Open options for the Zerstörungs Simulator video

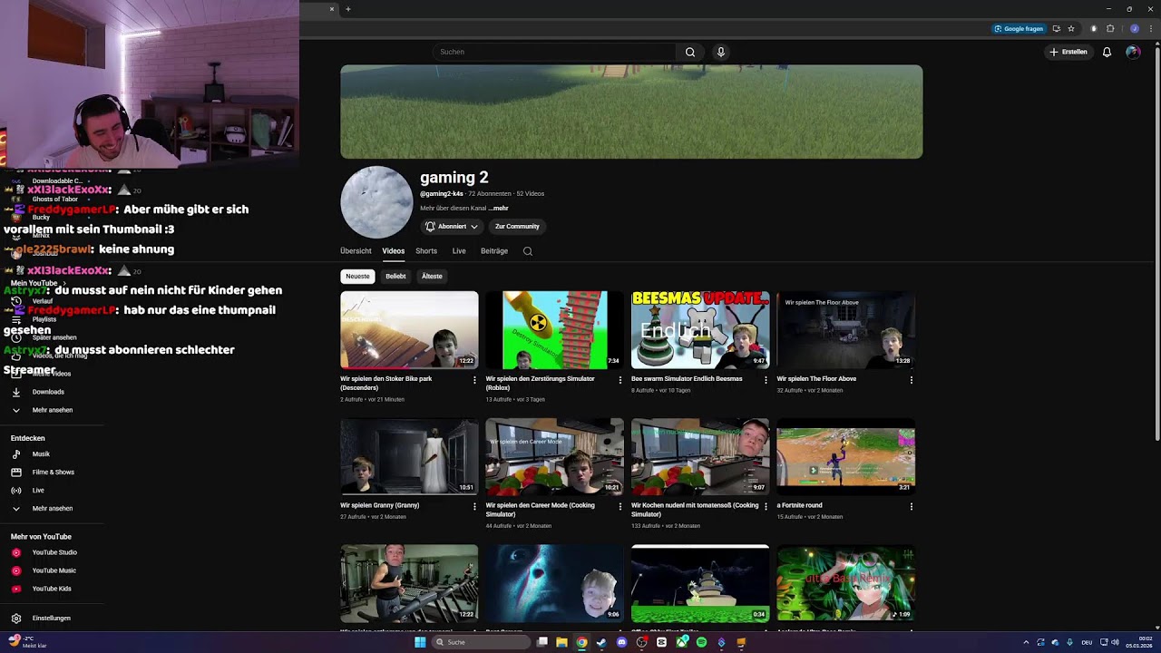pos(620,380)
